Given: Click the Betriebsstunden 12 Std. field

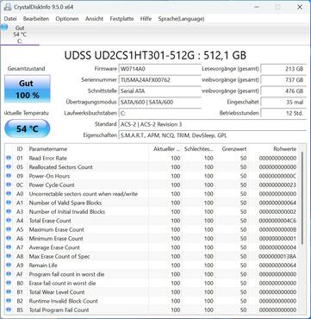Looking at the screenshot, I should click(x=283, y=113).
